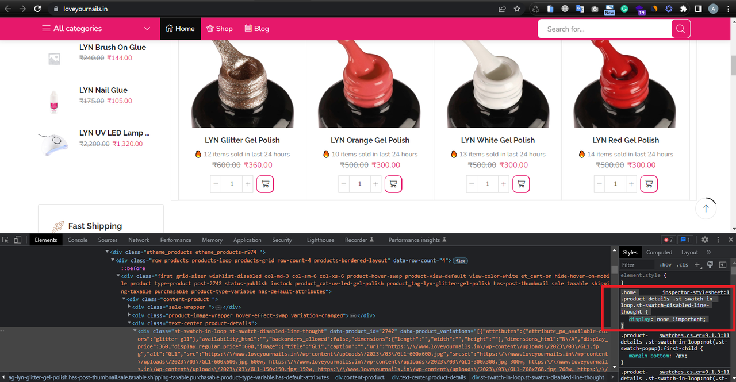This screenshot has width=736, height=382.
Task: Close the DevTools panel
Action: click(731, 240)
